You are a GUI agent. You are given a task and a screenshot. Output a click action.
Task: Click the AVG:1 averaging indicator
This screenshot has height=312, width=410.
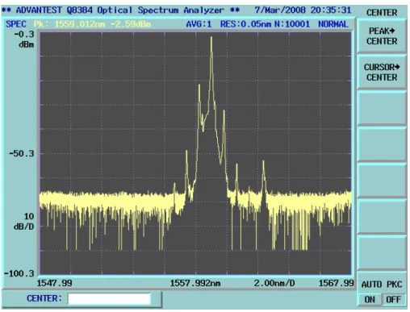point(199,24)
